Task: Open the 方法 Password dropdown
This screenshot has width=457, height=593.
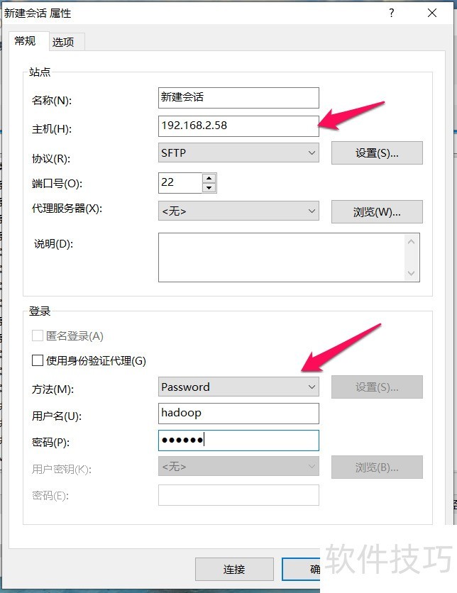Action: click(x=238, y=387)
